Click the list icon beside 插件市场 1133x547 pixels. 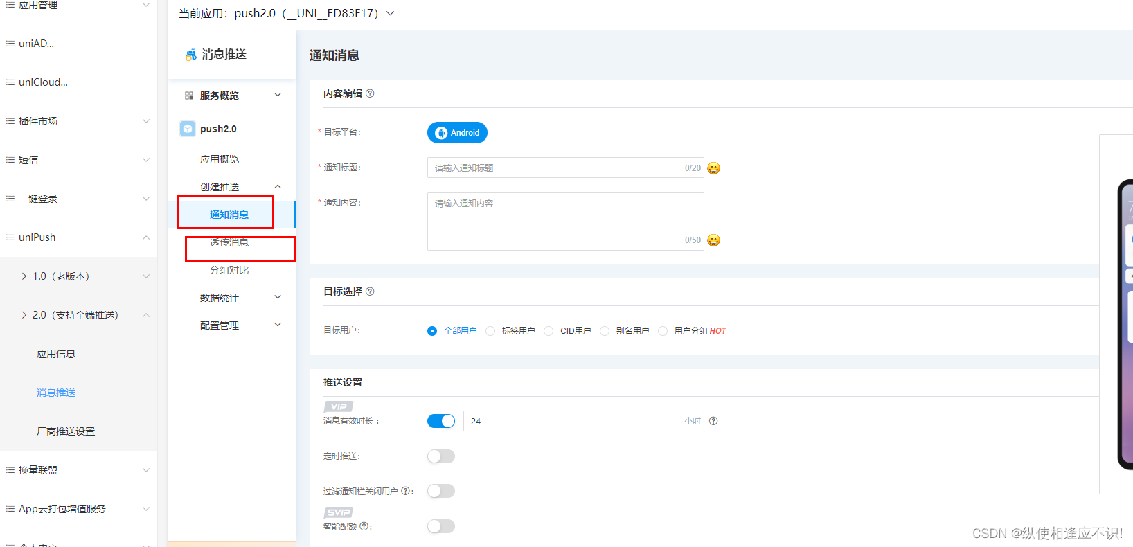10,121
